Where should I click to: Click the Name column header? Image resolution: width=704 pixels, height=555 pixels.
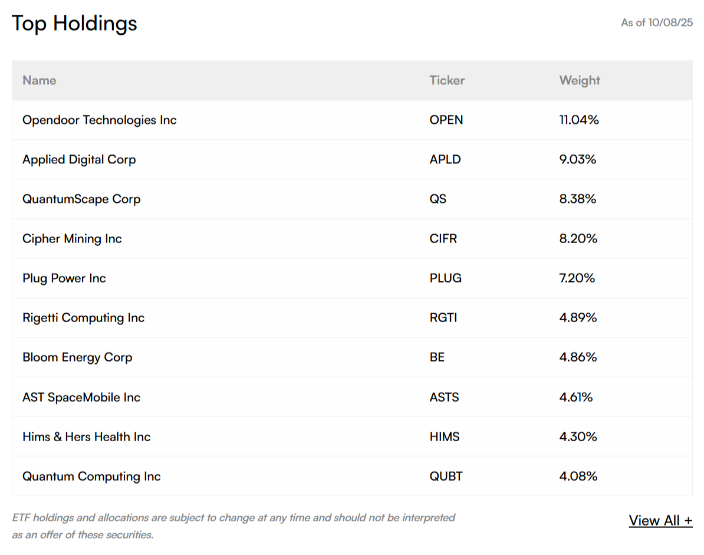40,80
